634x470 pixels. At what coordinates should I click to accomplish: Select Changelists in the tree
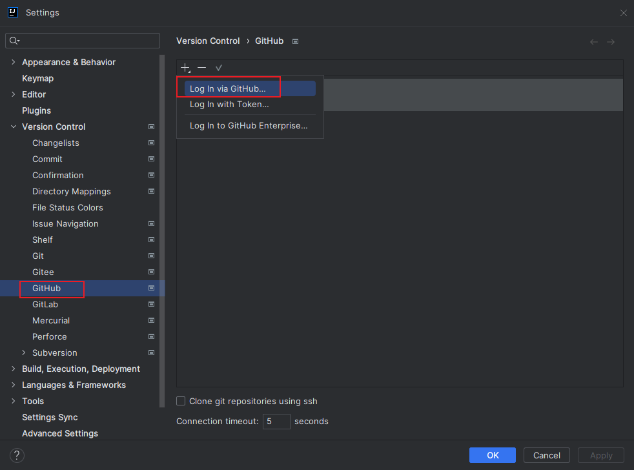coord(56,143)
